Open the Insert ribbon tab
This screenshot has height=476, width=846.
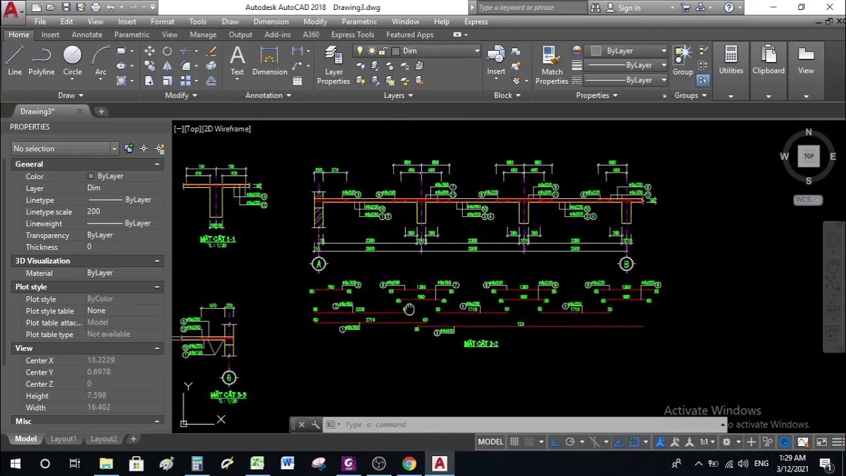coord(50,34)
